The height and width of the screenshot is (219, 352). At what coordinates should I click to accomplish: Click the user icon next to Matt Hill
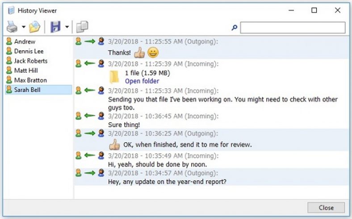tap(9, 70)
